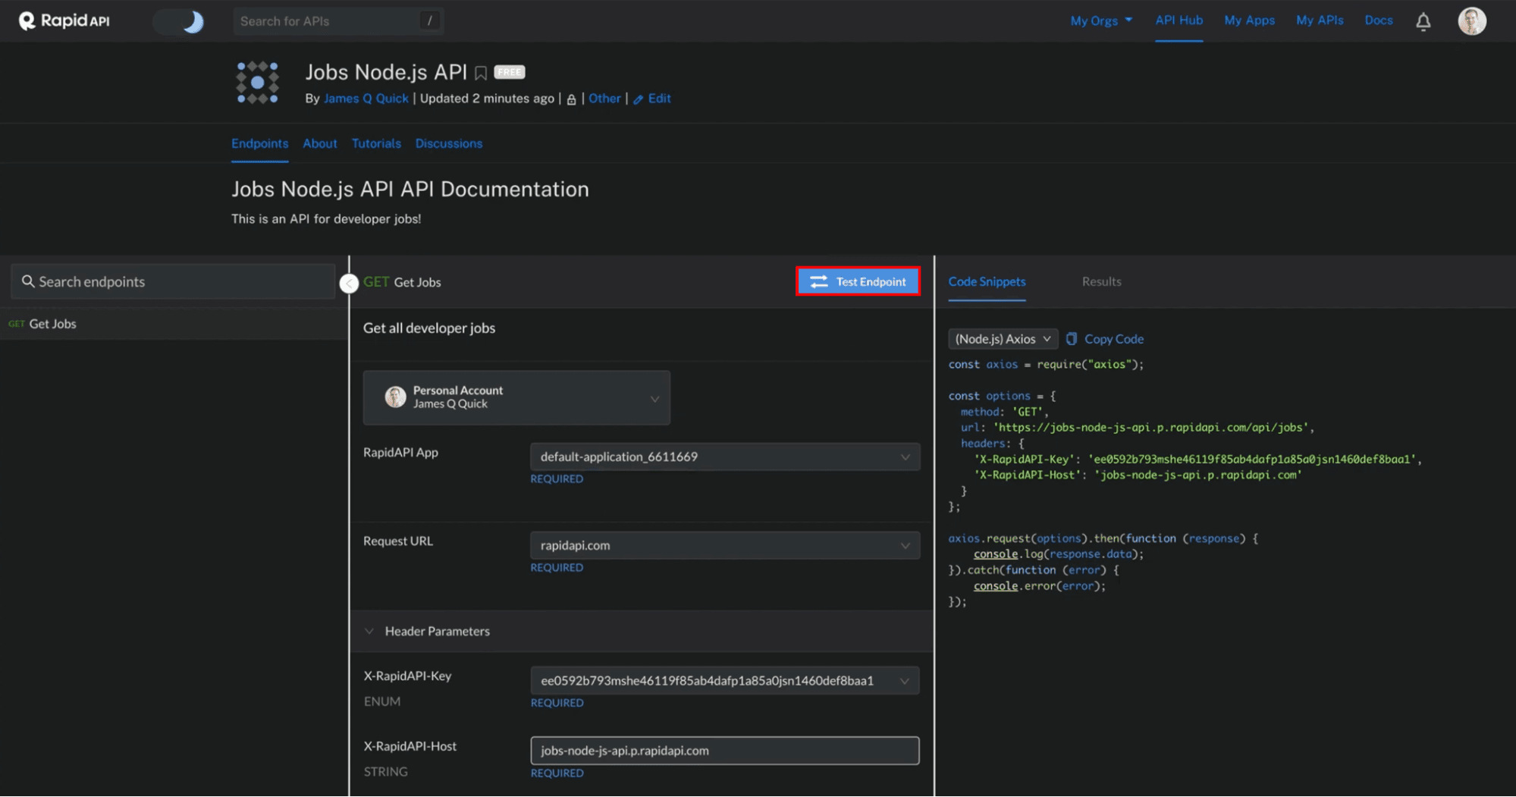The image size is (1516, 797).
Task: Click Copy Code
Action: pyautogui.click(x=1105, y=339)
